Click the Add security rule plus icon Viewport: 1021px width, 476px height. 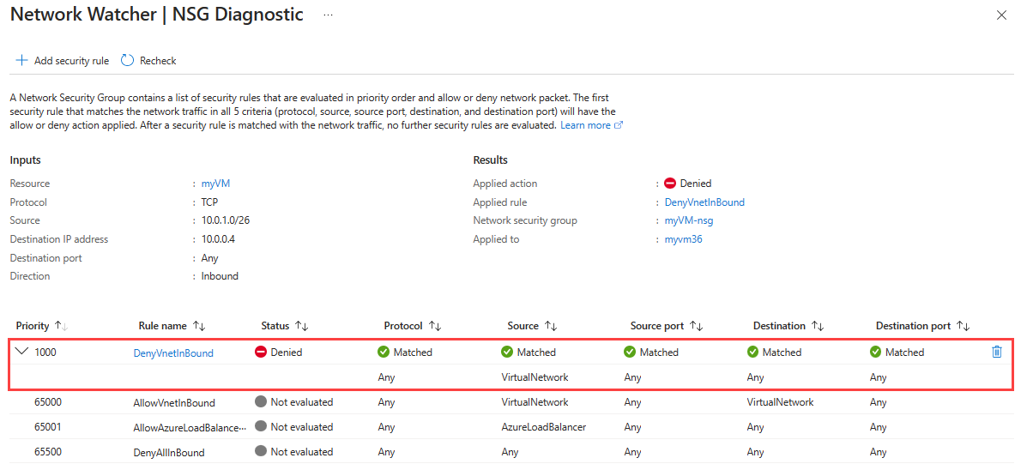click(x=21, y=60)
